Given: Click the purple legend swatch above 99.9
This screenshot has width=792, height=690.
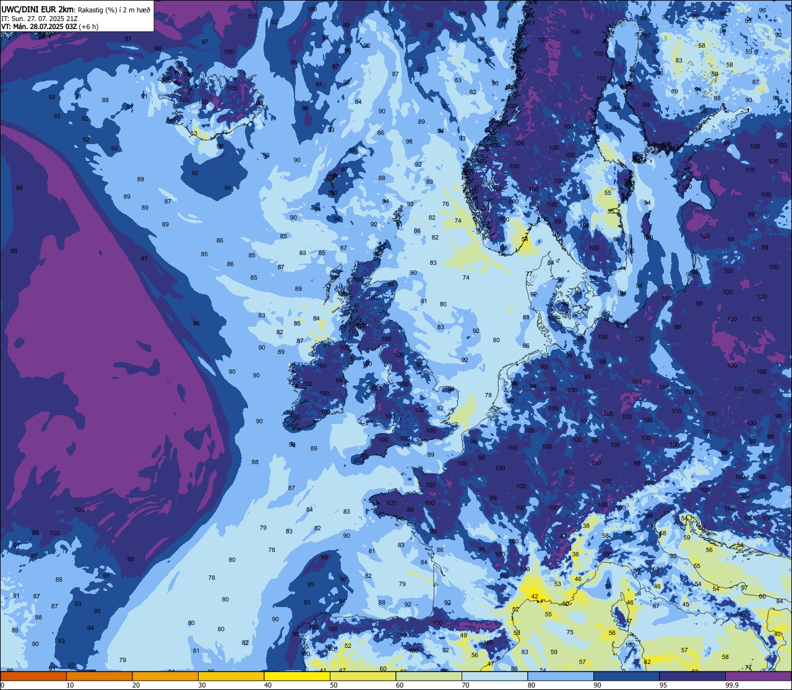Looking at the screenshot, I should point(758,676).
